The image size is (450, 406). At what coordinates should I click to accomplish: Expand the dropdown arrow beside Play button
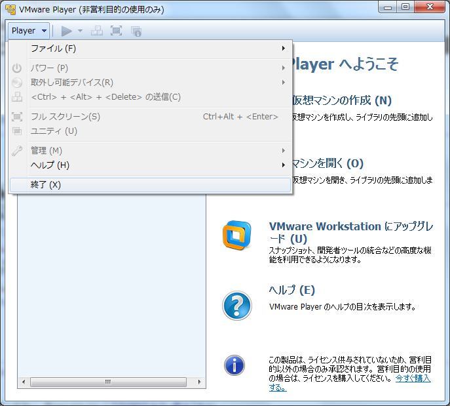pos(80,31)
